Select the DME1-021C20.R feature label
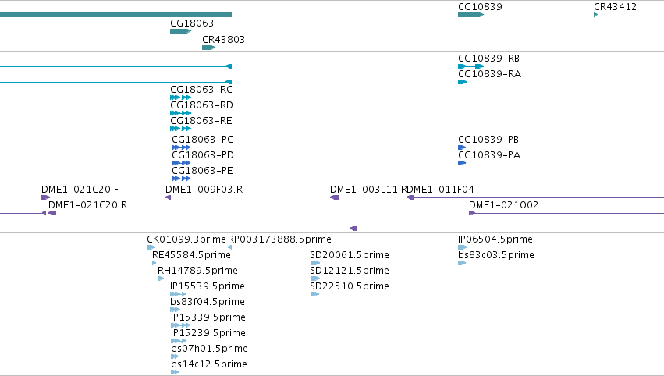This screenshot has width=664, height=376. click(87, 205)
